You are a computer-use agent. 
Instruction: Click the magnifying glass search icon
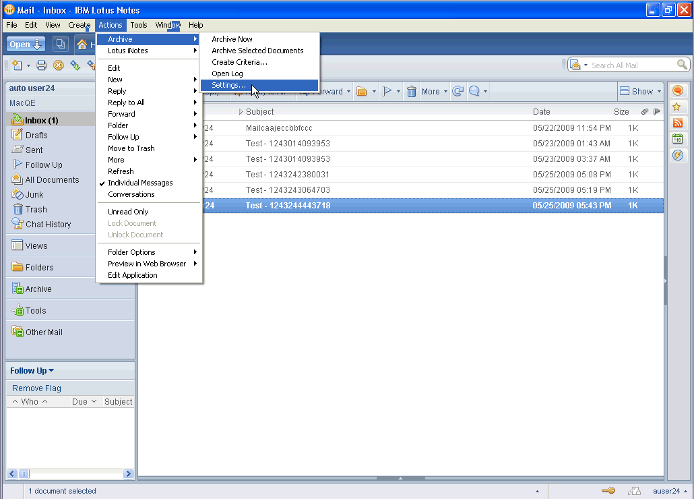coord(682,65)
